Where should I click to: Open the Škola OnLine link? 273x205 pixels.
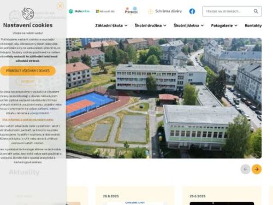coord(79,11)
